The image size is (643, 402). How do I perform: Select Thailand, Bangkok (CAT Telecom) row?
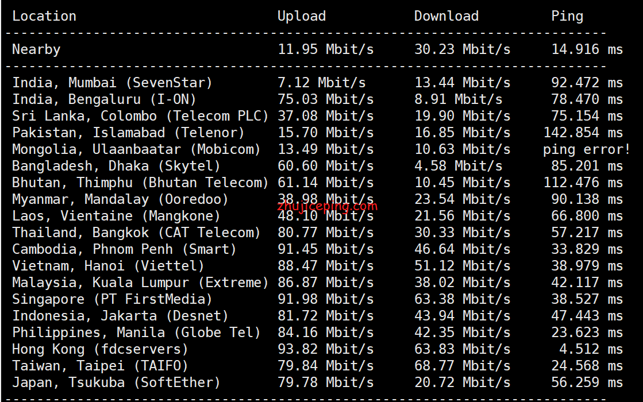coord(137,233)
